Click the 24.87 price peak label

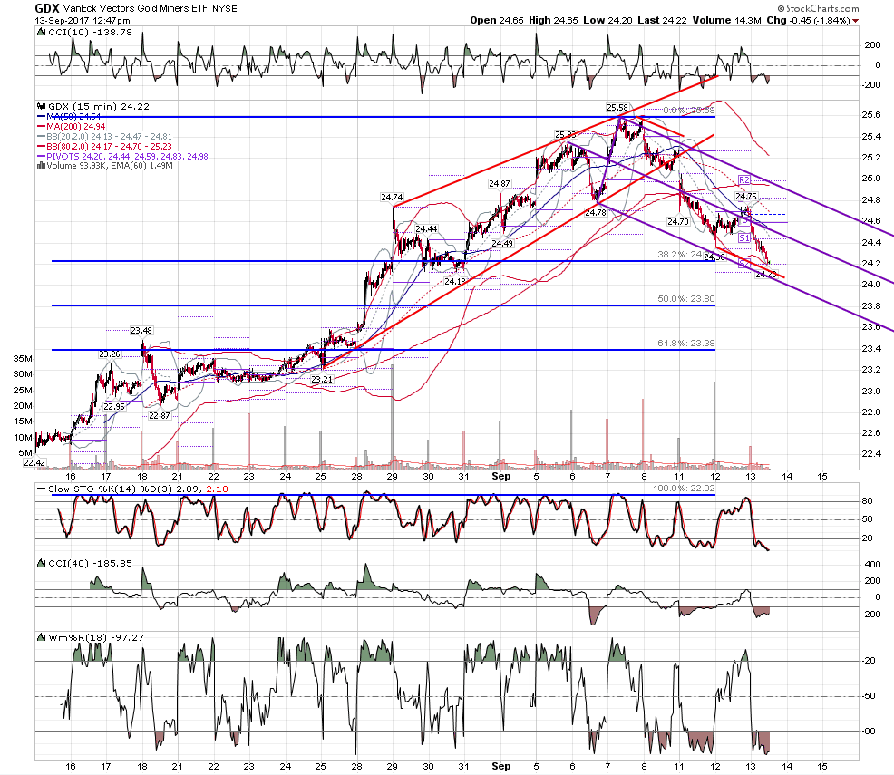coord(500,183)
